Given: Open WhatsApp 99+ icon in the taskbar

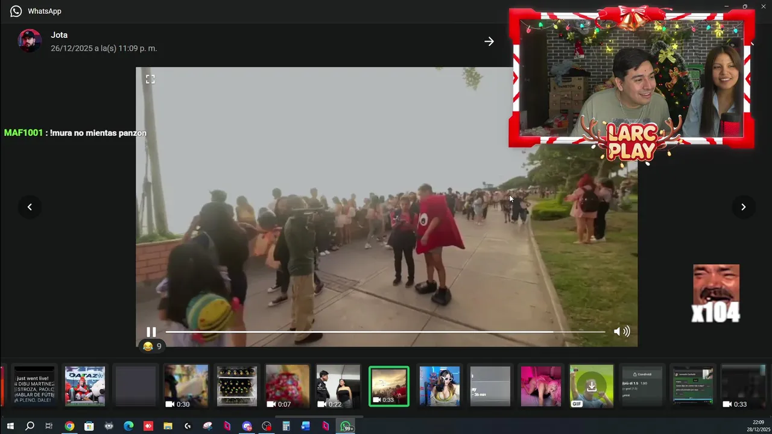Looking at the screenshot, I should [x=346, y=426].
